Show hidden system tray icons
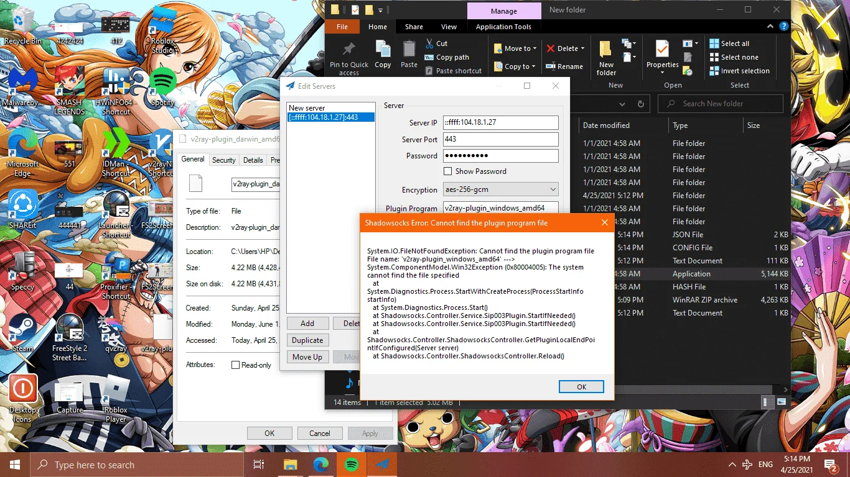The height and width of the screenshot is (477, 850). point(732,465)
